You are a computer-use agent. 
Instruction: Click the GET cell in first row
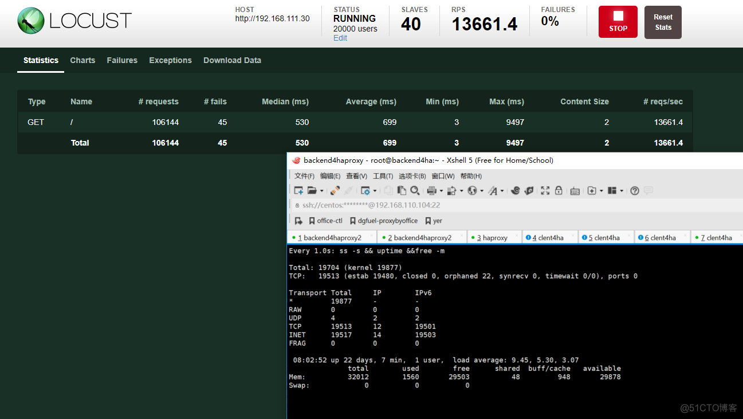click(36, 122)
